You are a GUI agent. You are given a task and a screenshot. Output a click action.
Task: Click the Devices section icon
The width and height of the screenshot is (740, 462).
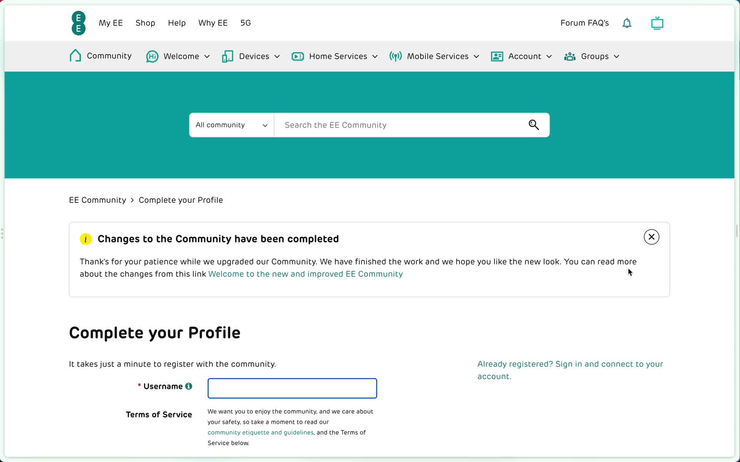click(227, 56)
